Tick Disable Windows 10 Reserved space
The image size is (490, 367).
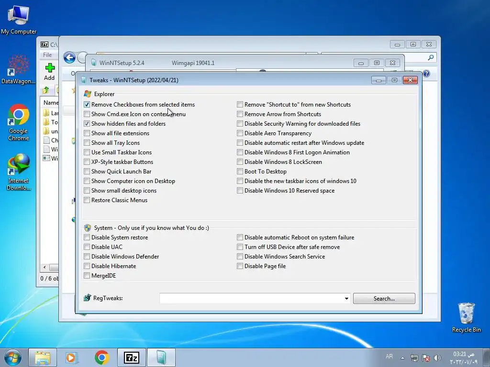240,191
